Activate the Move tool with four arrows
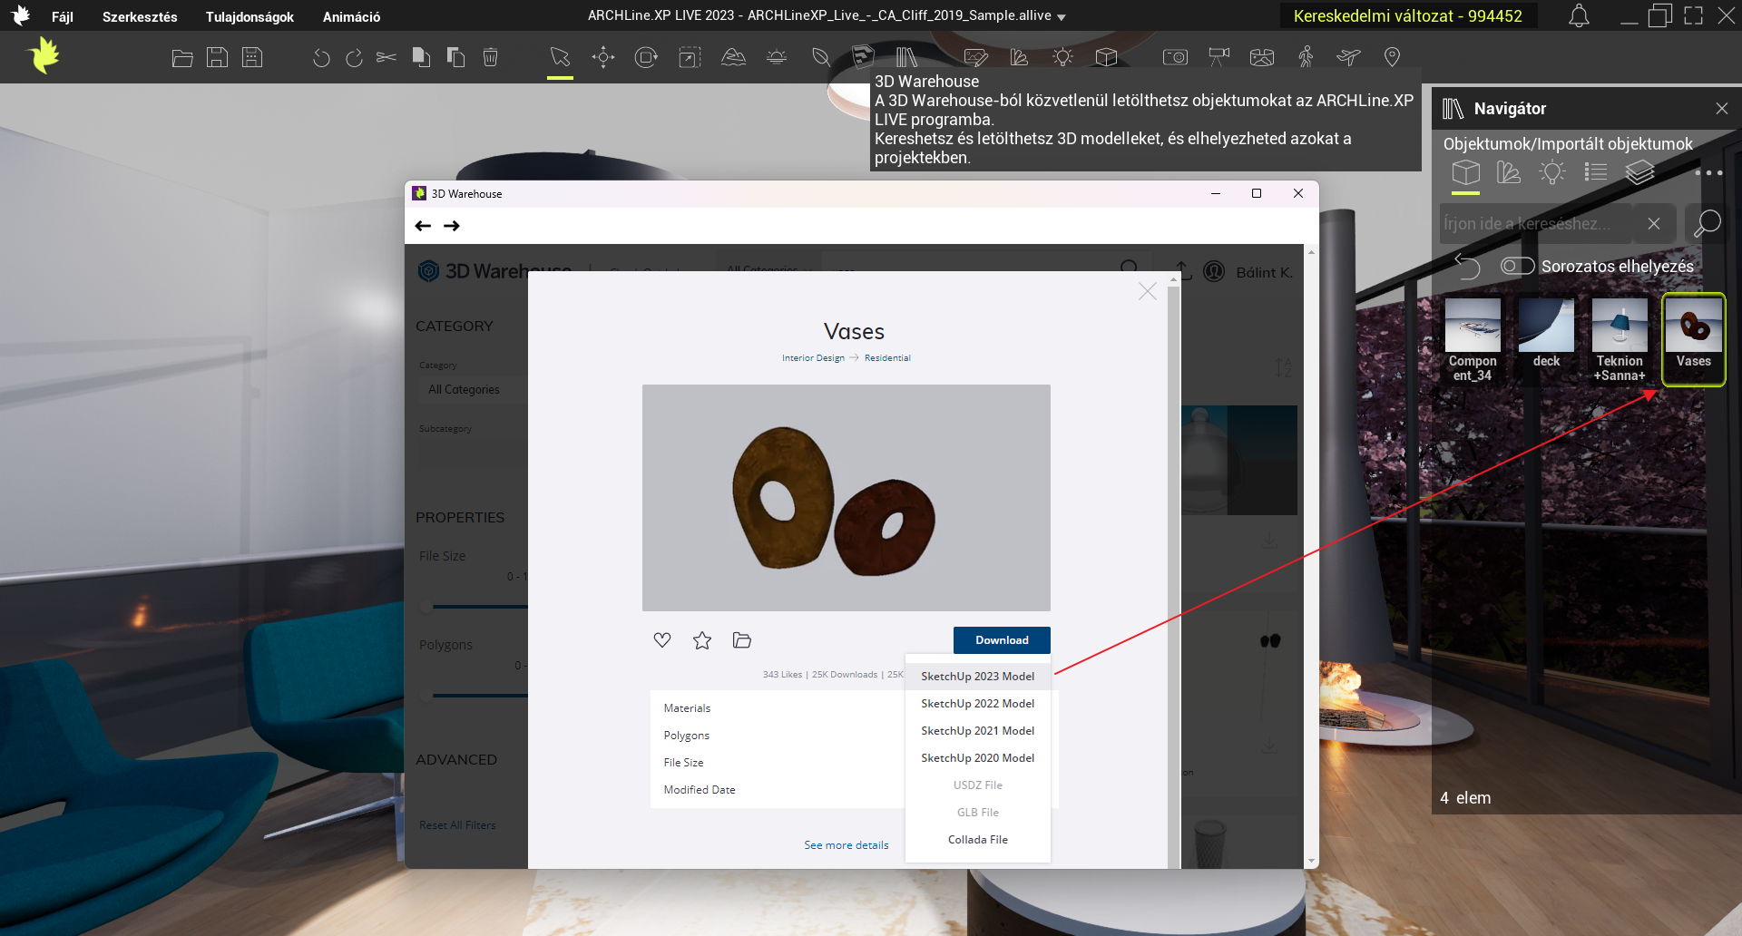The image size is (1742, 936). pos(603,58)
